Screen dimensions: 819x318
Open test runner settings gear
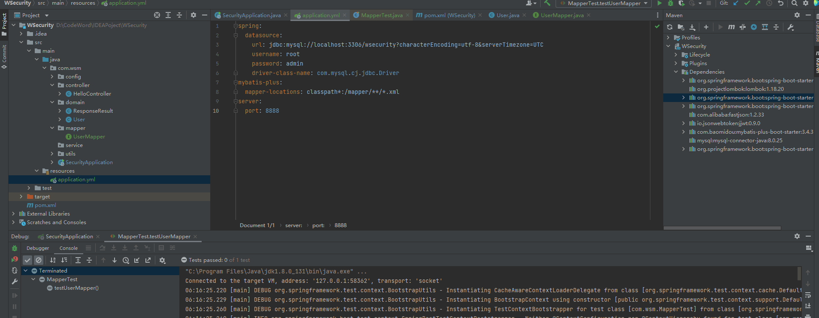(x=162, y=260)
